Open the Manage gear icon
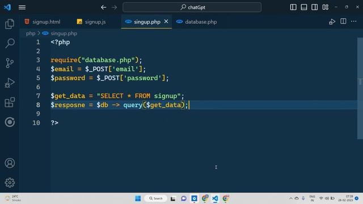This screenshot has height=204, width=363. [10, 182]
